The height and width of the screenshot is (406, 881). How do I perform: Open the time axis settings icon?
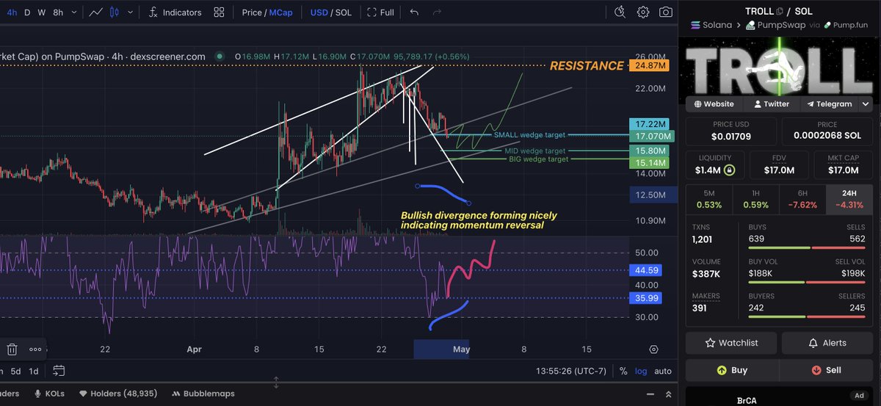click(653, 349)
